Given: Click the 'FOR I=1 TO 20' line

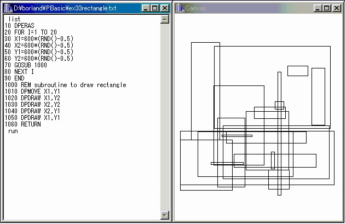Looking at the screenshot, I should [x=32, y=32].
